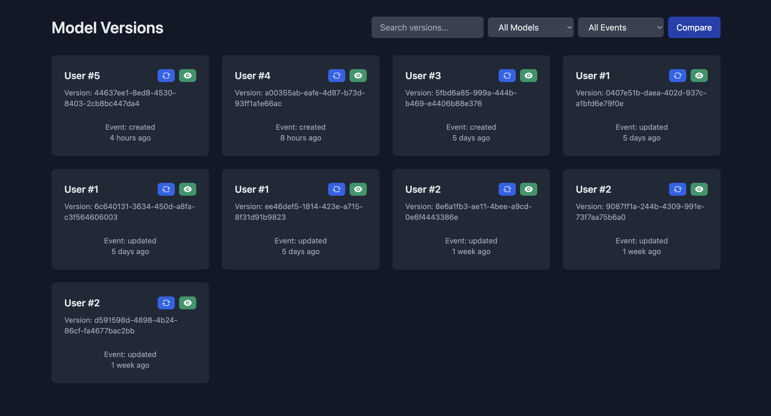View version 9087ff1a with the eye icon
Screen dimensions: 771x416
point(699,189)
